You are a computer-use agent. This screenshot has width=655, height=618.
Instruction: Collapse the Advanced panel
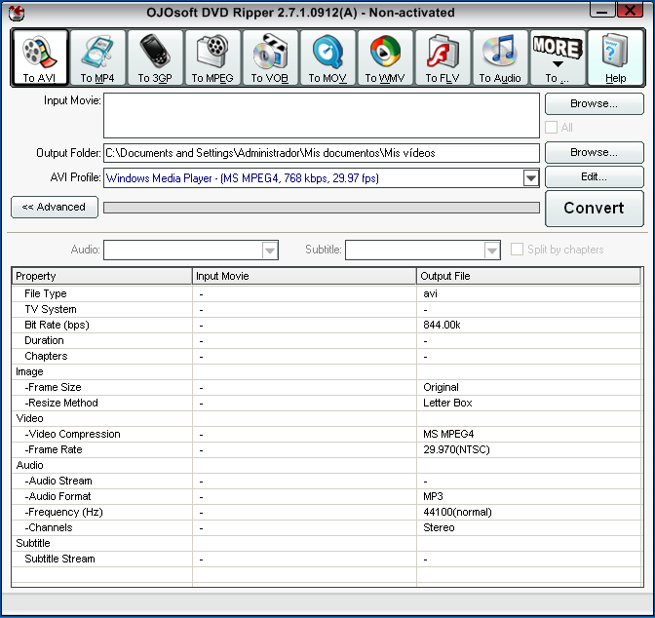click(55, 208)
